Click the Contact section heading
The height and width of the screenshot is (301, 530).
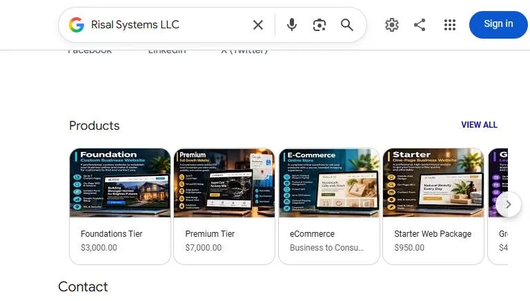click(83, 287)
